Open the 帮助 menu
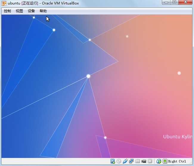The width and height of the screenshot is (194, 166). [x=43, y=11]
